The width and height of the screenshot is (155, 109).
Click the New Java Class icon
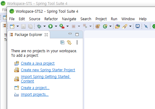tap(105, 26)
